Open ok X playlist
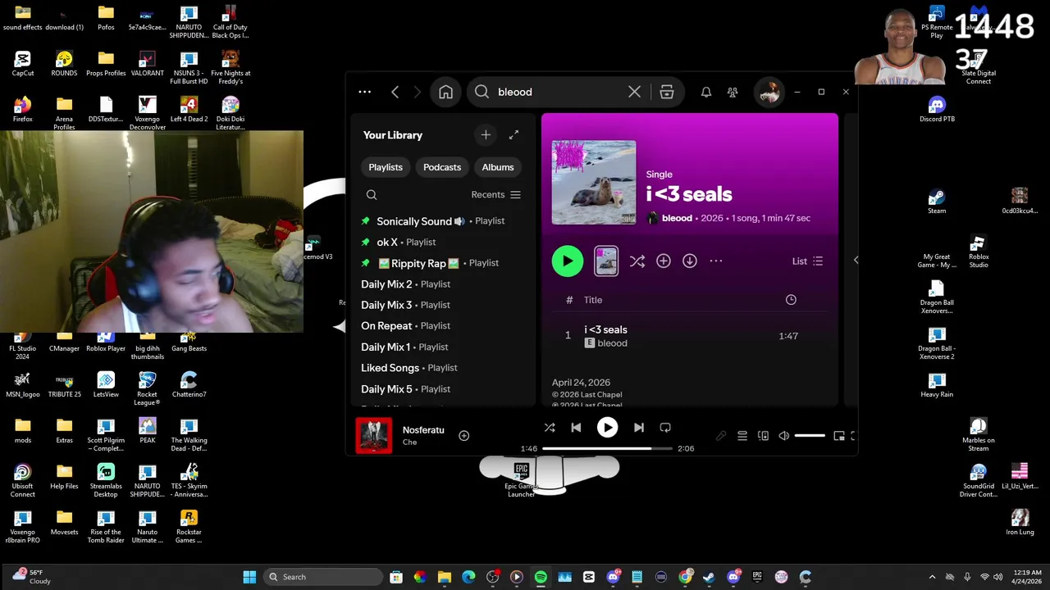This screenshot has width=1050, height=590. click(441, 242)
